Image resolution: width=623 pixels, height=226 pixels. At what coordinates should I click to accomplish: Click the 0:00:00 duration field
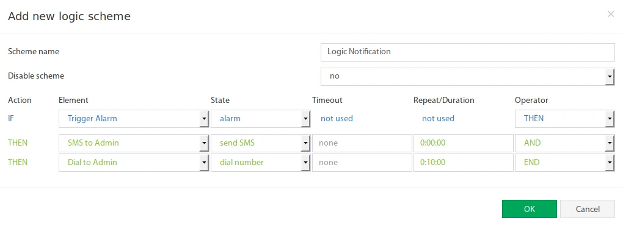(463, 143)
